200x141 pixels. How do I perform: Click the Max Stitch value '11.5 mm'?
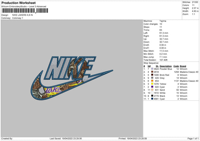164,51
